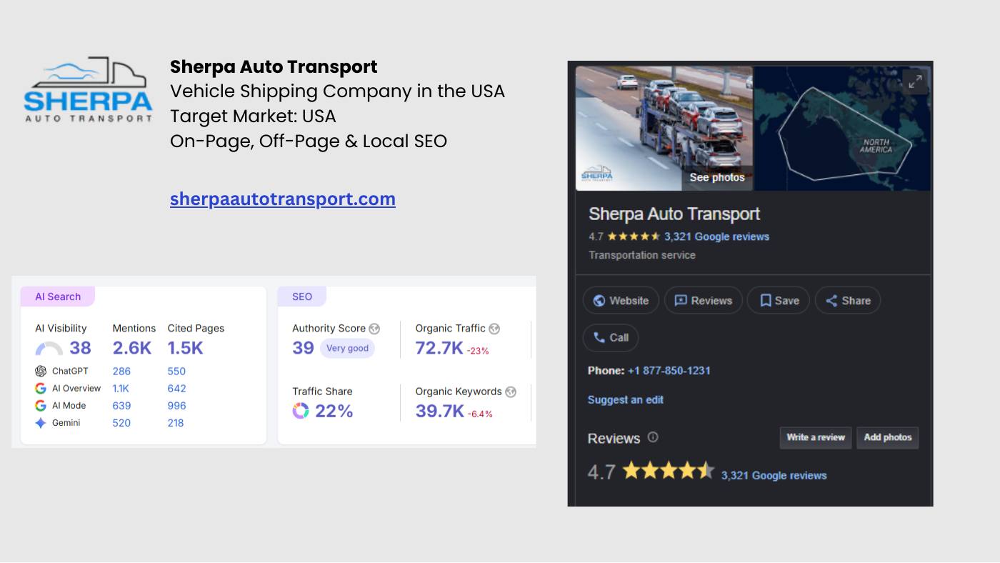The width and height of the screenshot is (1000, 563).
Task: Click the Mentions total 2.6K
Action: 132,348
